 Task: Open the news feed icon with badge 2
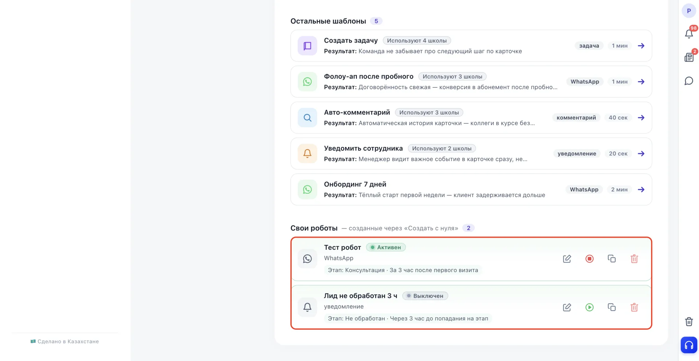689,57
